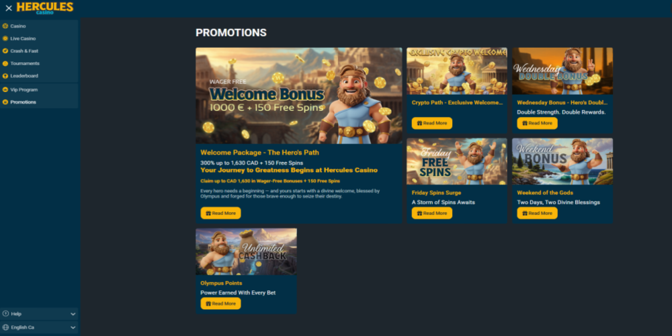Click the globe language icon

click(5, 327)
